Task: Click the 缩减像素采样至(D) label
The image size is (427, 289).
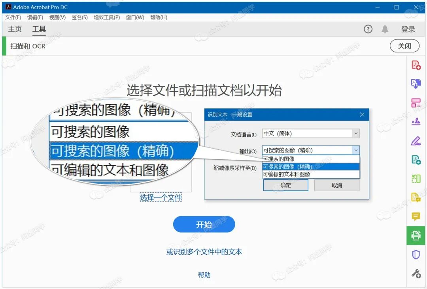Action: 235,168
